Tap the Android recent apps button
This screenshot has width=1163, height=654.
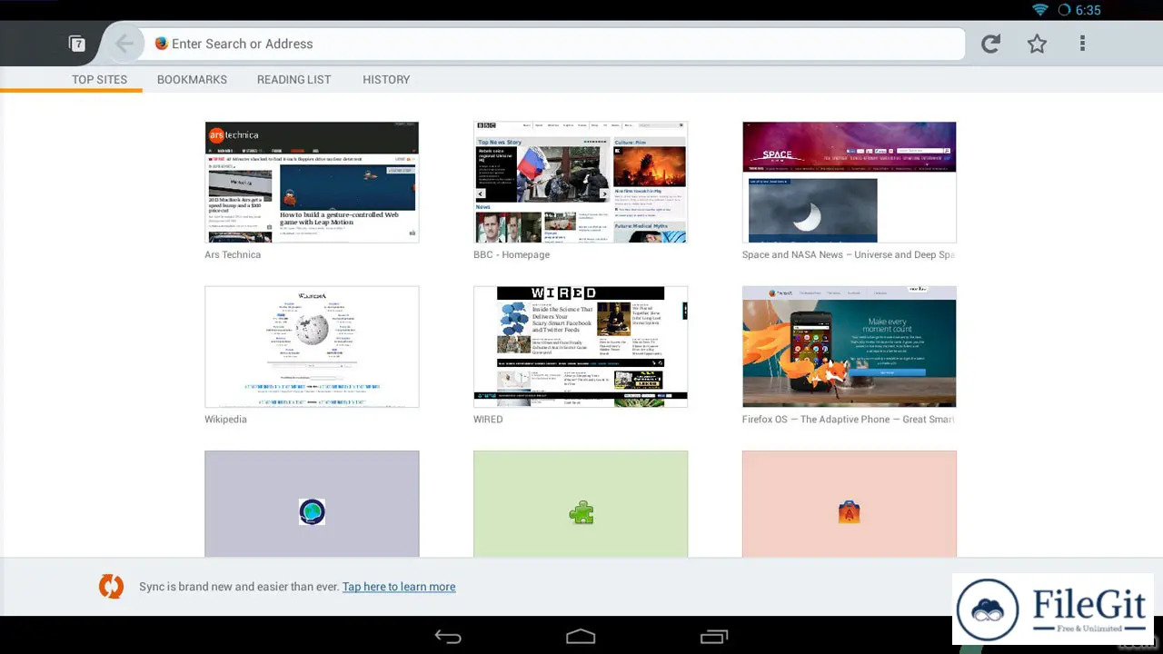click(714, 637)
